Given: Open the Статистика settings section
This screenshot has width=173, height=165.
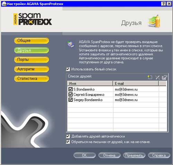Looking at the screenshot, I should pyautogui.click(x=31, y=79).
